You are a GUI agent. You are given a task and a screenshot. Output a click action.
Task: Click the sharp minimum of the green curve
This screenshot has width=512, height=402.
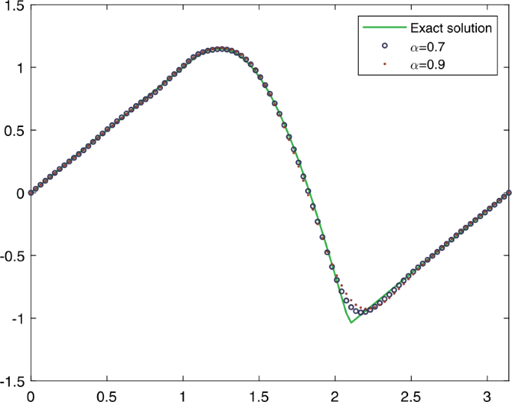(351, 323)
